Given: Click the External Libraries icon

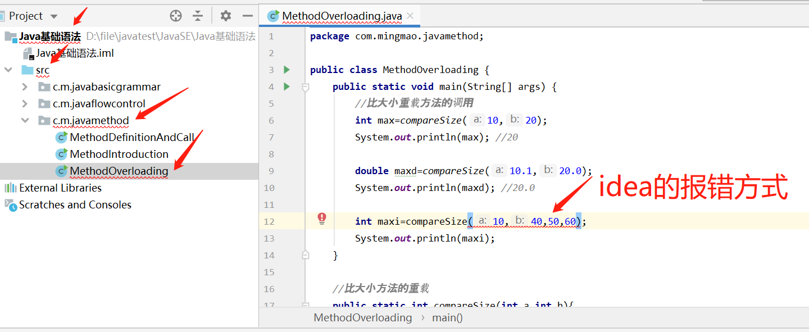Looking at the screenshot, I should pyautogui.click(x=10, y=188).
